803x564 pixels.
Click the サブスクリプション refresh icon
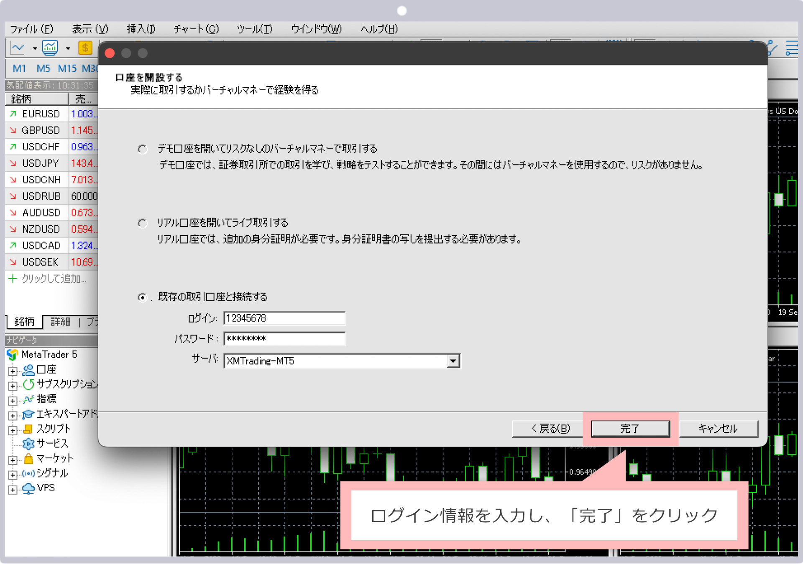(28, 384)
